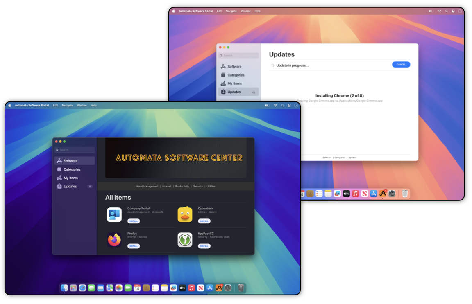
Task: Open Automata Software Portal from the Dock
Action: [x=219, y=288]
